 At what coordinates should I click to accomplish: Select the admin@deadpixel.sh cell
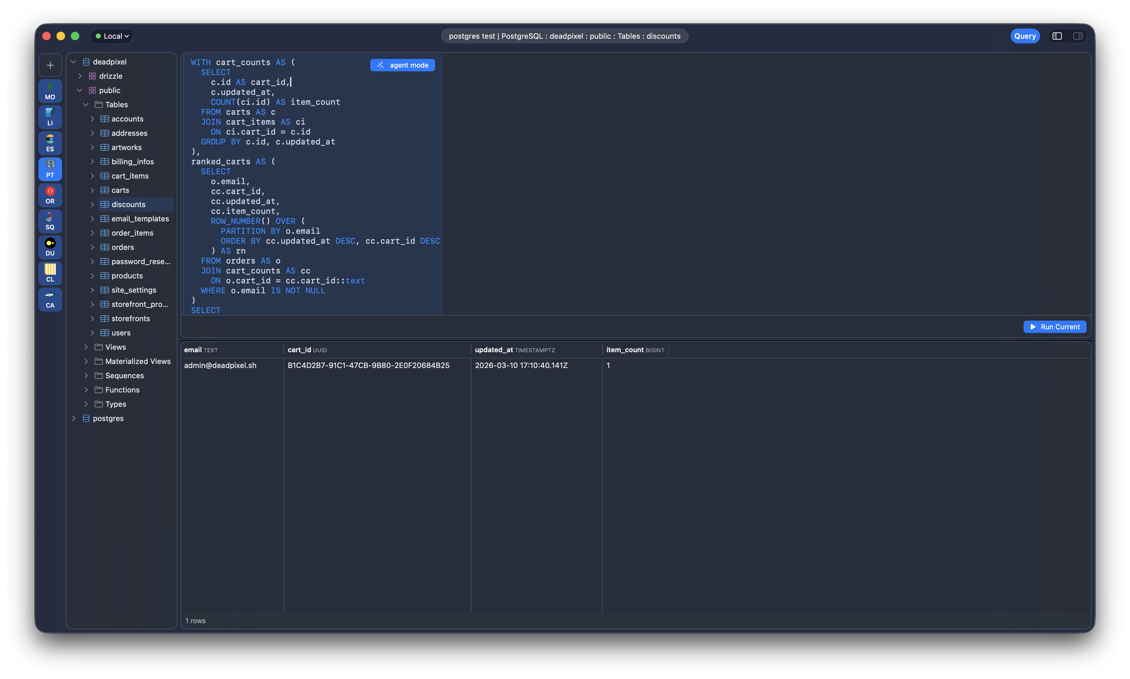tap(232, 365)
